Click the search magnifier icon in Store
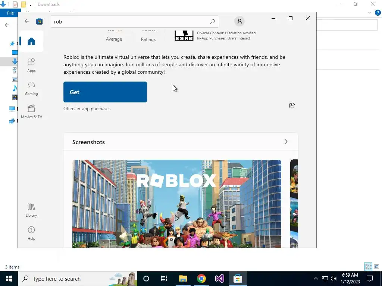 click(x=212, y=22)
